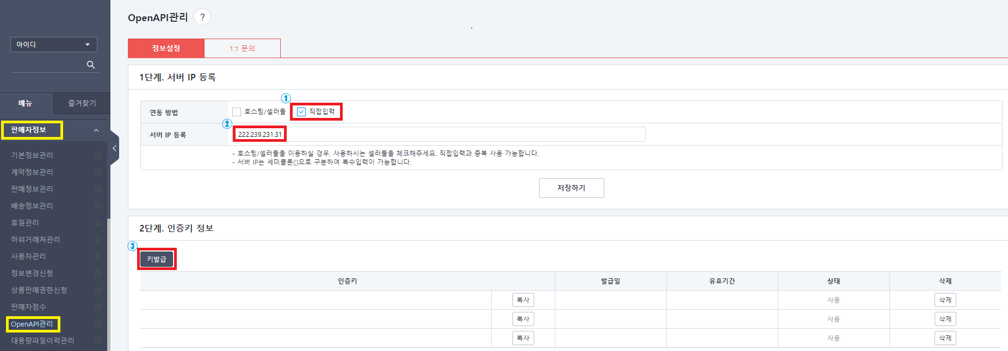1008x351 pixels.
Task: Check the 호스팅/셀러툴 checkbox
Action: pos(237,112)
